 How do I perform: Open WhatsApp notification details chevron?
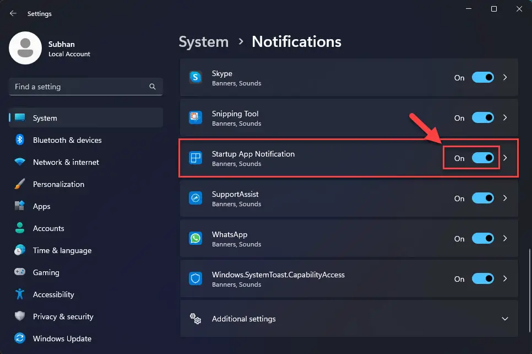tap(505, 239)
